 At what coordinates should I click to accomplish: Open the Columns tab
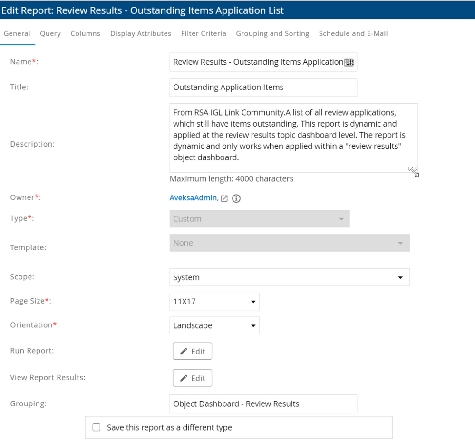click(x=86, y=33)
